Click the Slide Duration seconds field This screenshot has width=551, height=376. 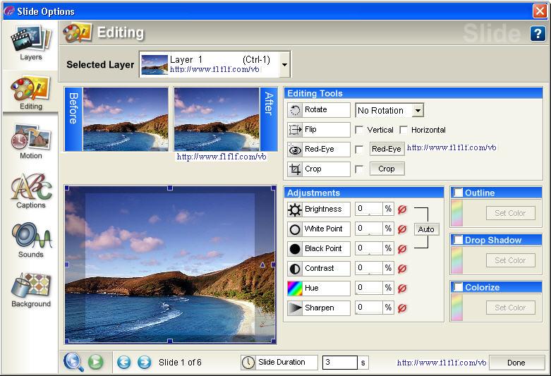point(339,363)
